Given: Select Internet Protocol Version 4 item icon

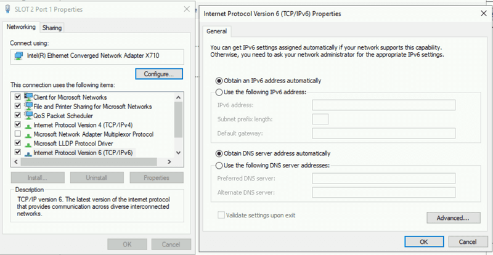Looking at the screenshot, I should pos(28,125).
